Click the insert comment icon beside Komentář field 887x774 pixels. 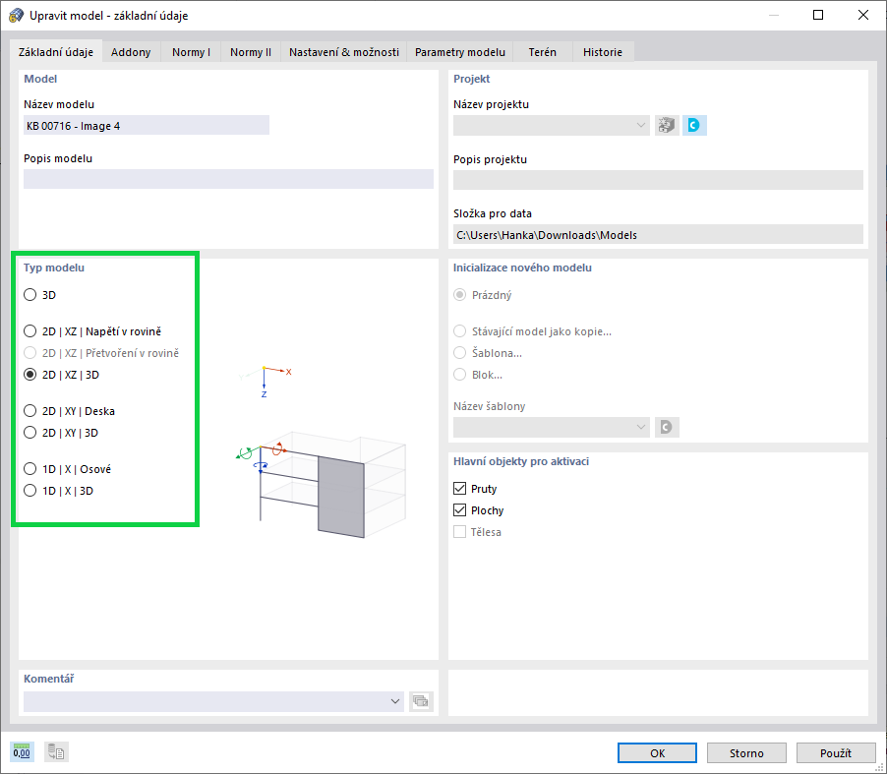pos(421,701)
